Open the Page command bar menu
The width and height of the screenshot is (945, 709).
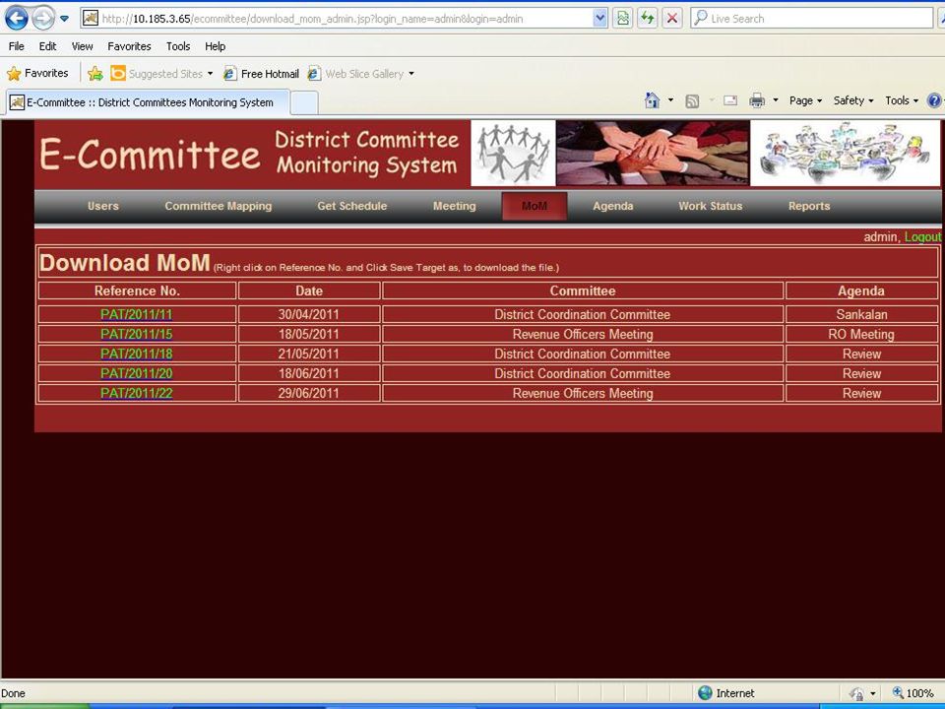(x=806, y=100)
